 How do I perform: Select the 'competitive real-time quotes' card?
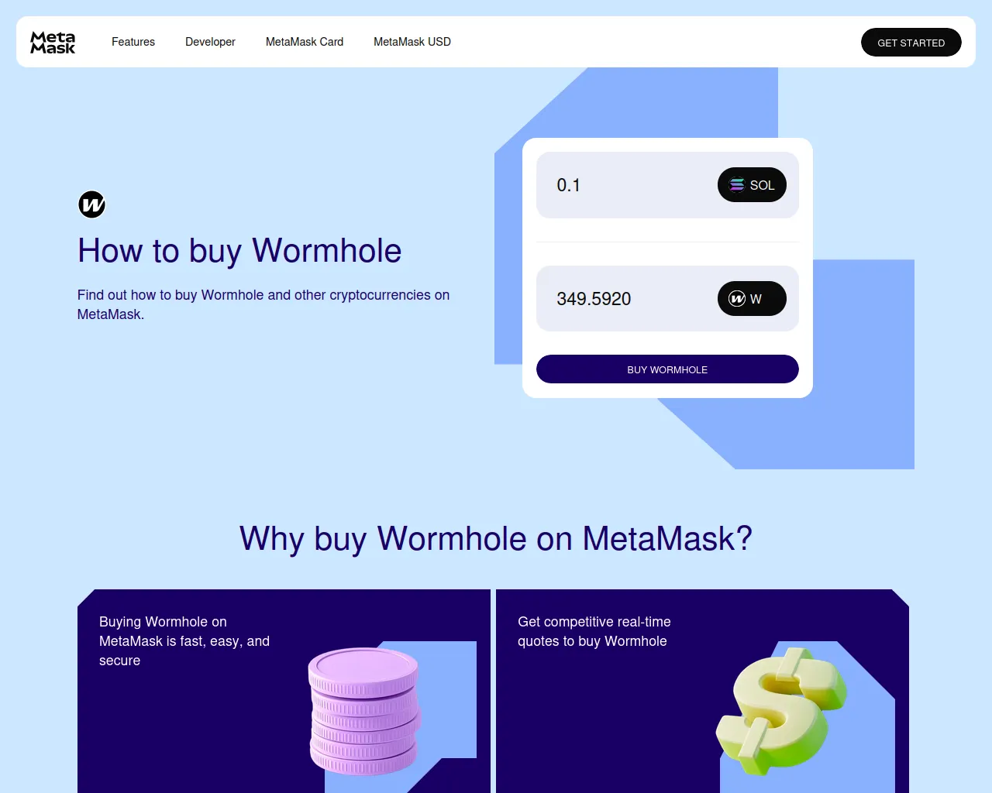(x=702, y=691)
